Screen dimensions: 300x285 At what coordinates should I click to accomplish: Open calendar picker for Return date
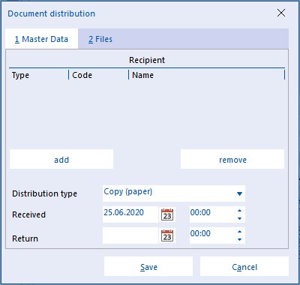click(167, 235)
